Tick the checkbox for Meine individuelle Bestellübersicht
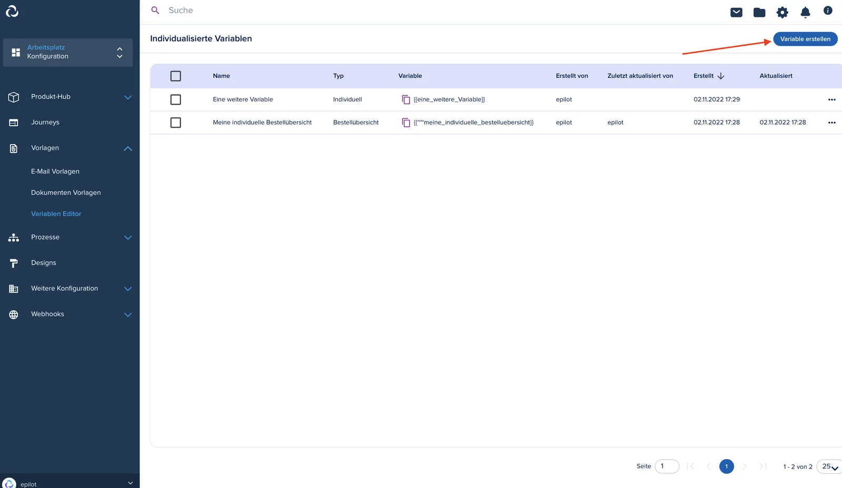Viewport: 842px width, 488px height. [x=176, y=123]
